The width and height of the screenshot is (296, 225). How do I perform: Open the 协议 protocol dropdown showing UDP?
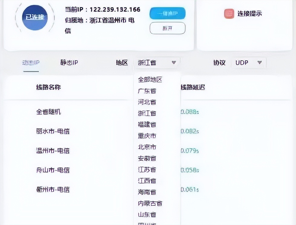tap(248, 62)
